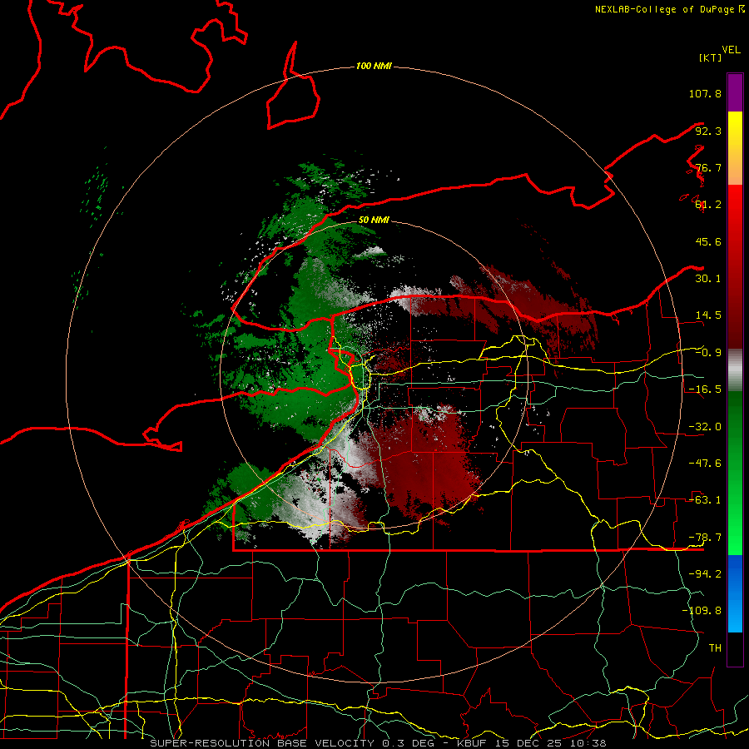Click the Super-Resolution Base Velocity caption
The height and width of the screenshot is (749, 749).
(378, 743)
